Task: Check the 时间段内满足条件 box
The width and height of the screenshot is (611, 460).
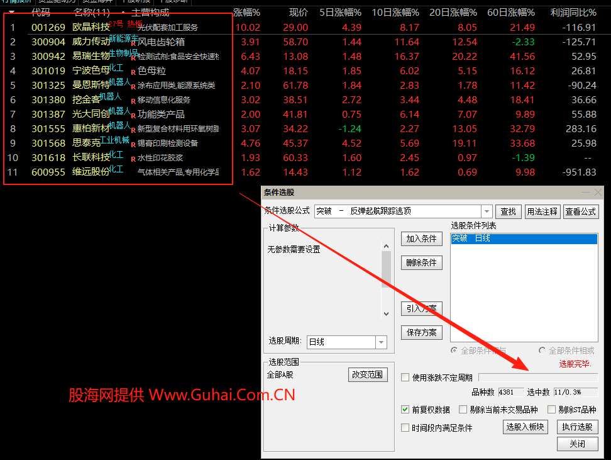Action: [405, 428]
